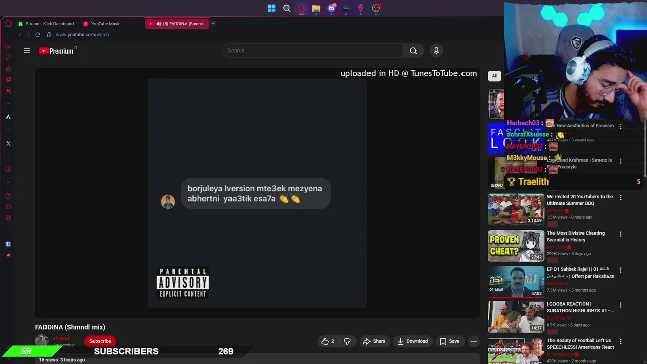
Task: Open GX Control speedometer in sidebar
Action: pyautogui.click(x=8, y=57)
